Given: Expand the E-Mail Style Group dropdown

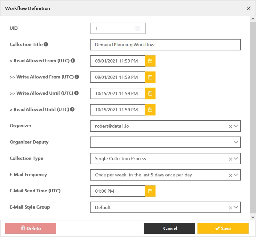Looking at the screenshot, I should [236, 207].
